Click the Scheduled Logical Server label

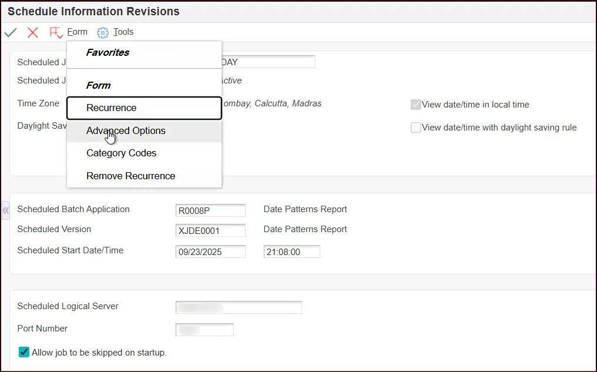68,306
